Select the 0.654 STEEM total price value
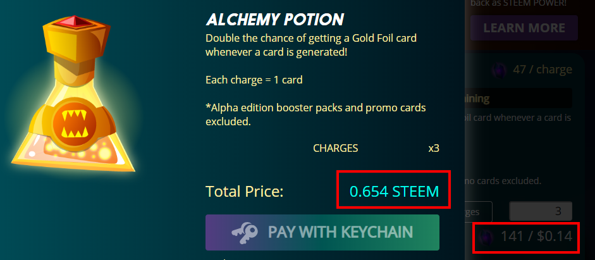595x260 pixels. [394, 191]
